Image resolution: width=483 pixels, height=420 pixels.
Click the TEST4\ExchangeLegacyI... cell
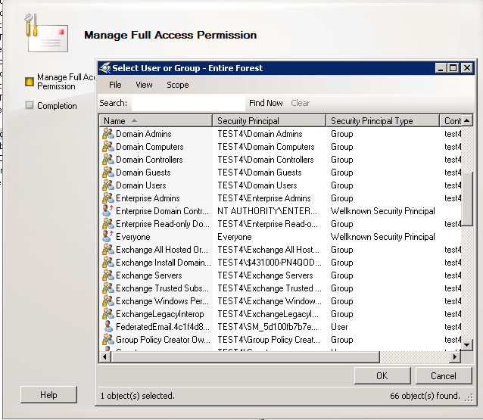pos(268,314)
